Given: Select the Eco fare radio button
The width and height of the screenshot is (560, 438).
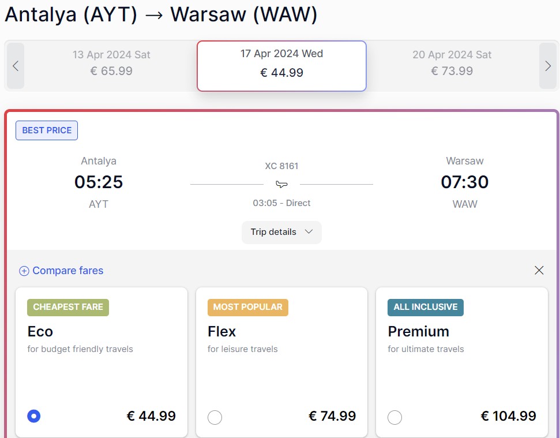Looking at the screenshot, I should 34,416.
